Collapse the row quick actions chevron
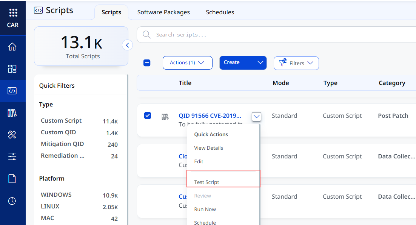This screenshot has height=225, width=416. (x=256, y=116)
